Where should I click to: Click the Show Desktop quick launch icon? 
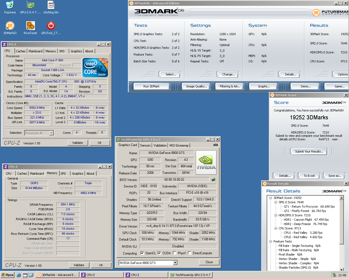(25, 275)
